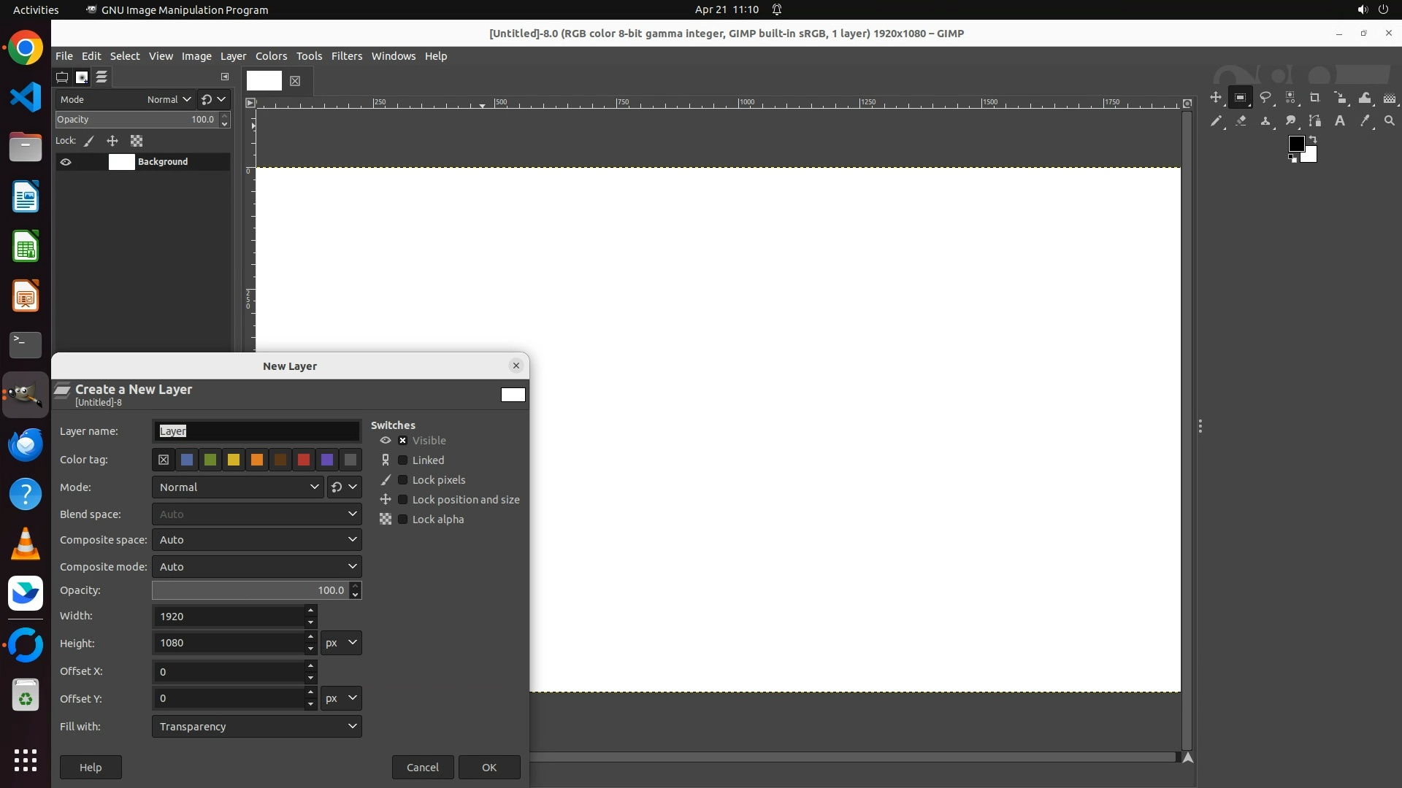Select the Free Select lasso tool
Screen dimensions: 1402x788
[x=1265, y=98]
